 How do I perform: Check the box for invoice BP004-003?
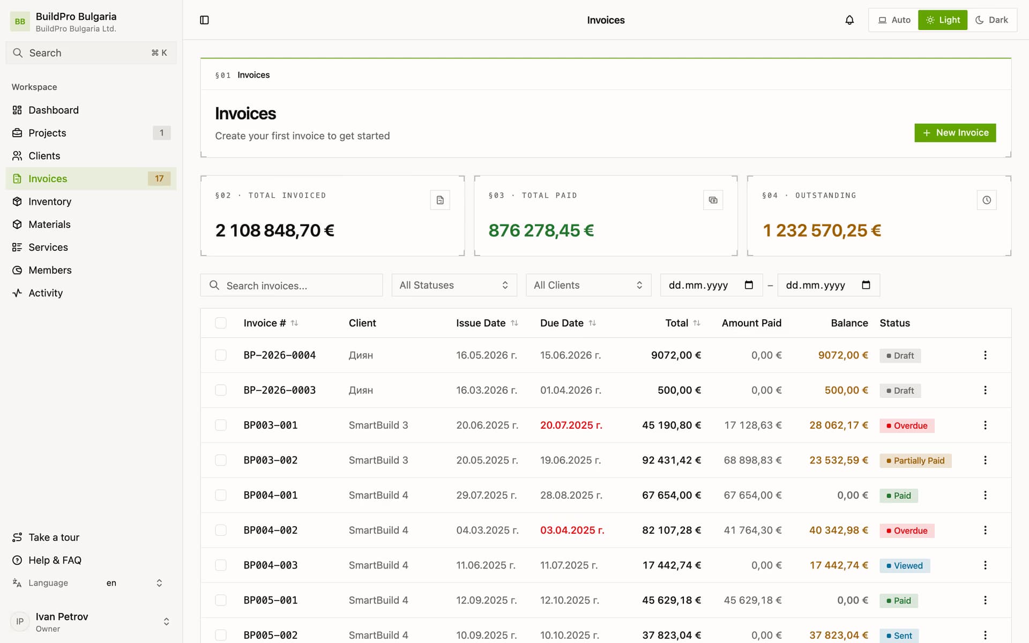[x=221, y=565]
